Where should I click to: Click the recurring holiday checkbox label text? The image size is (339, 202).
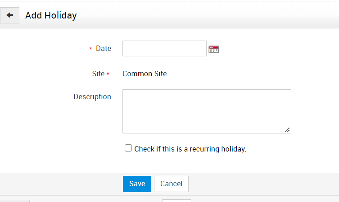coord(190,149)
